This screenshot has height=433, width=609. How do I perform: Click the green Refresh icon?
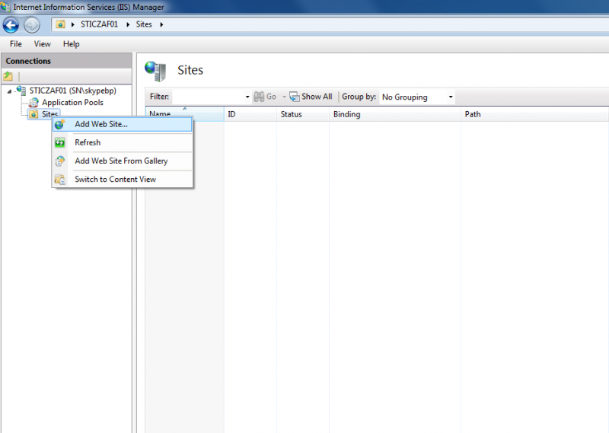click(x=60, y=142)
